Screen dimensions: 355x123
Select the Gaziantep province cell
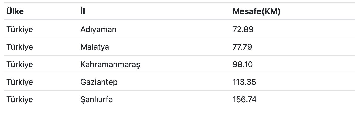tap(99, 82)
